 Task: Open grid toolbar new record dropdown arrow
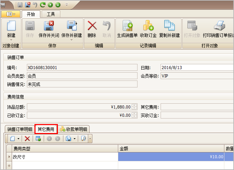pos(18,139)
